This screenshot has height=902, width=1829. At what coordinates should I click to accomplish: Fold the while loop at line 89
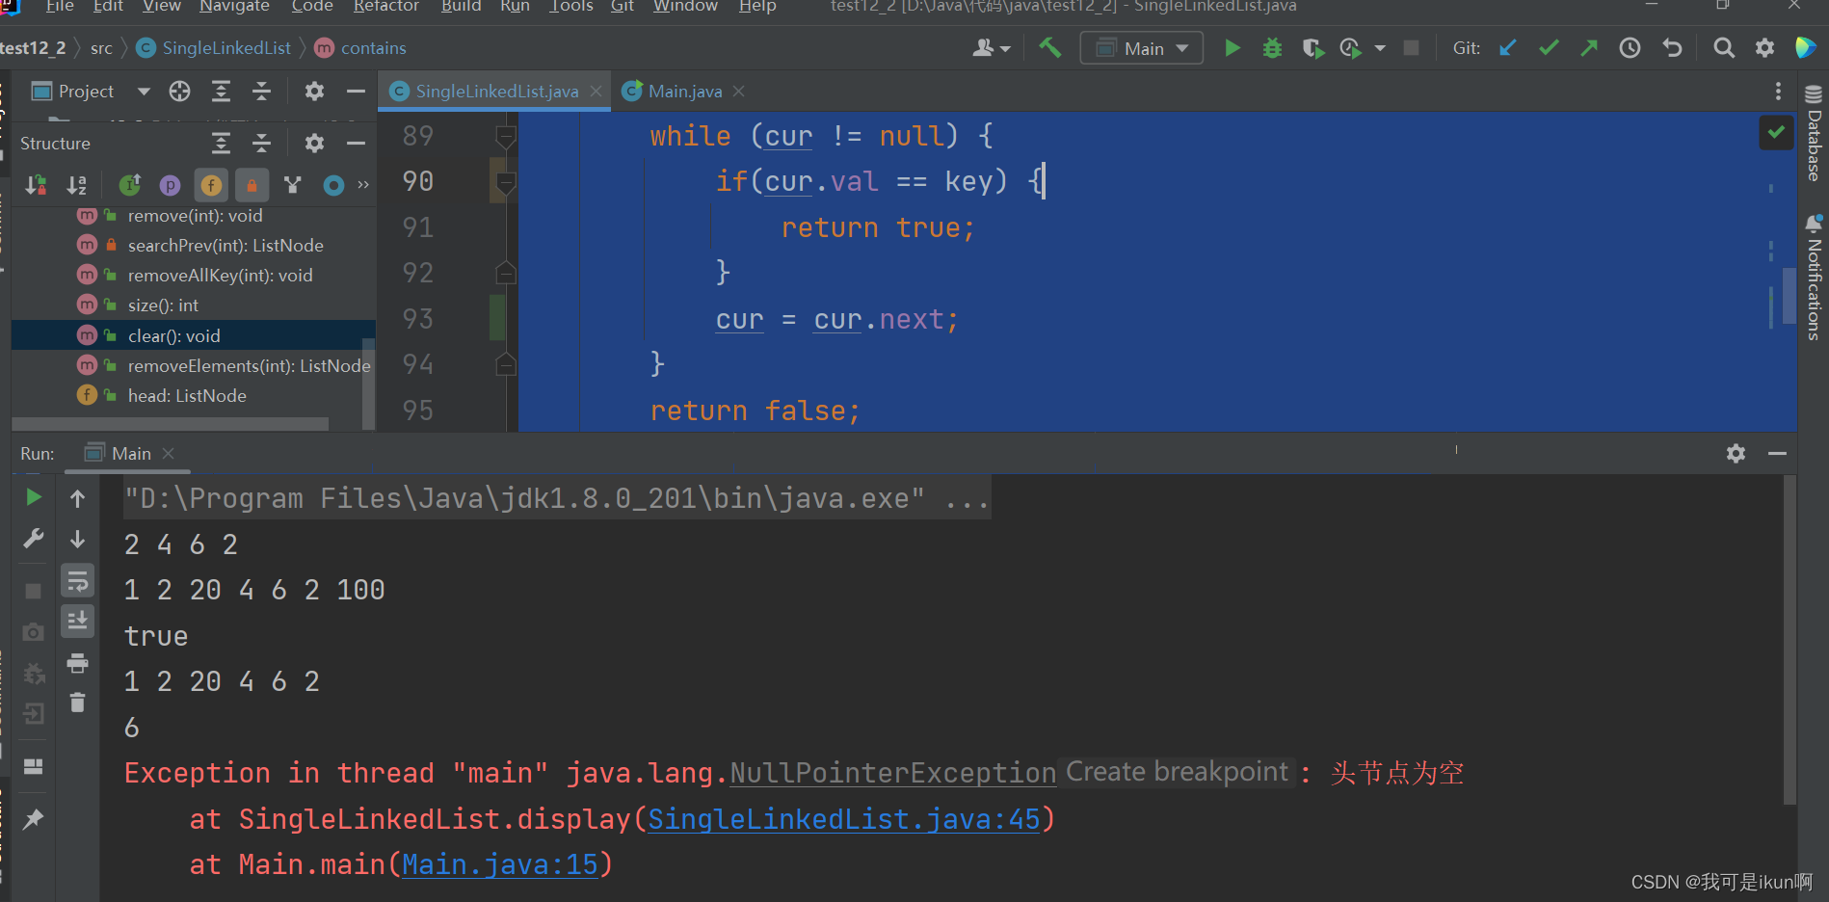click(505, 136)
